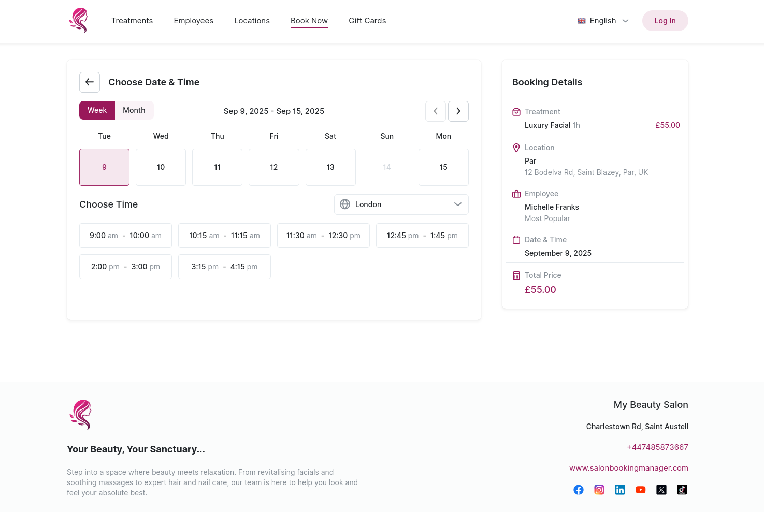Click the My Beauty Salon footer title
This screenshot has width=764, height=512.
(651, 405)
